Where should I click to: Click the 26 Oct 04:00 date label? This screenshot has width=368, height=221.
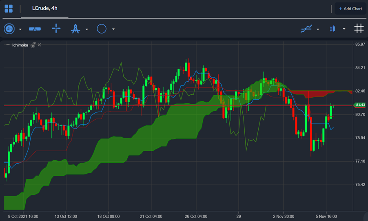point(196,216)
